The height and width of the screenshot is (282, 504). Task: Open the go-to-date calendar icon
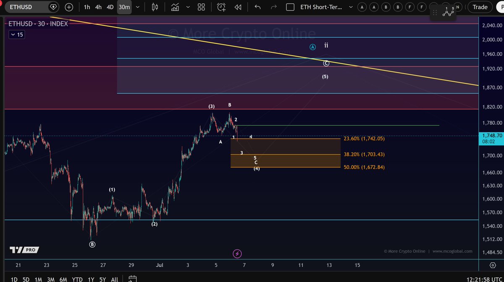(132, 279)
